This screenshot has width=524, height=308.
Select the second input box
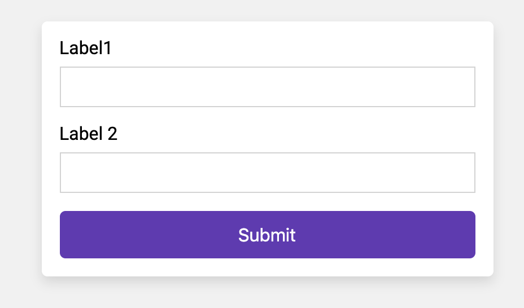point(267,173)
